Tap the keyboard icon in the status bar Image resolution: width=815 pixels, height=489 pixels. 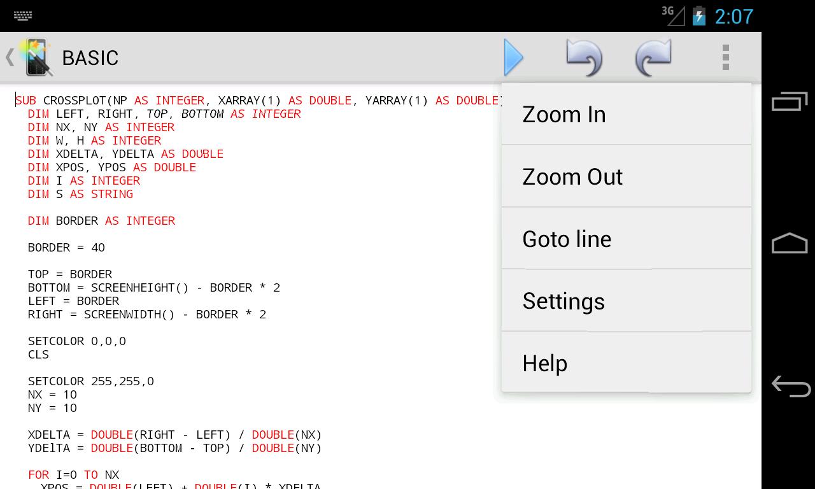(23, 15)
